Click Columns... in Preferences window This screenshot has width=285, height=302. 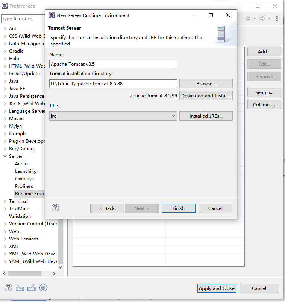[264, 104]
